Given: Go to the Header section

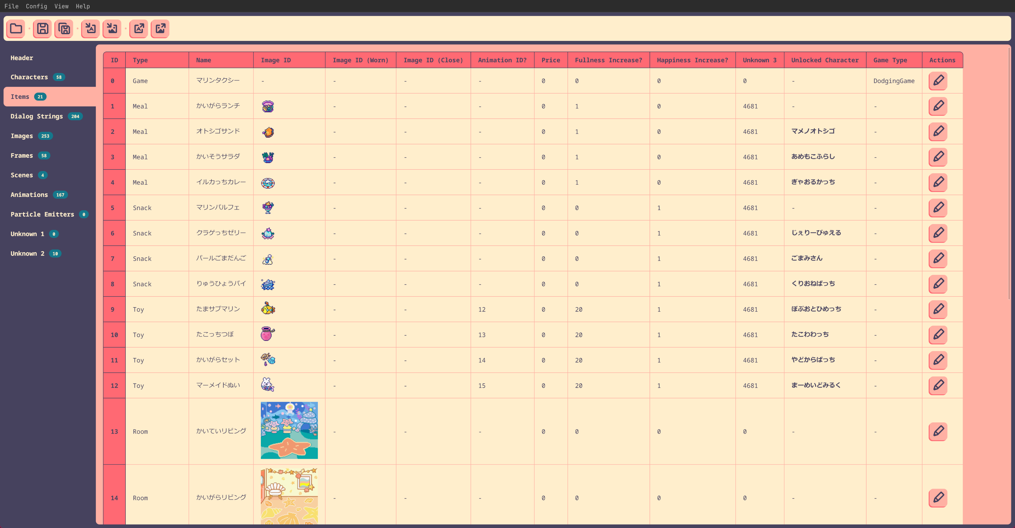Looking at the screenshot, I should pos(50,58).
